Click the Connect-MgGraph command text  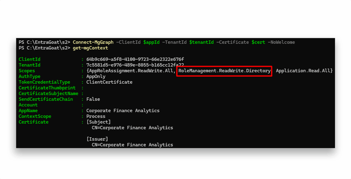tap(93, 42)
